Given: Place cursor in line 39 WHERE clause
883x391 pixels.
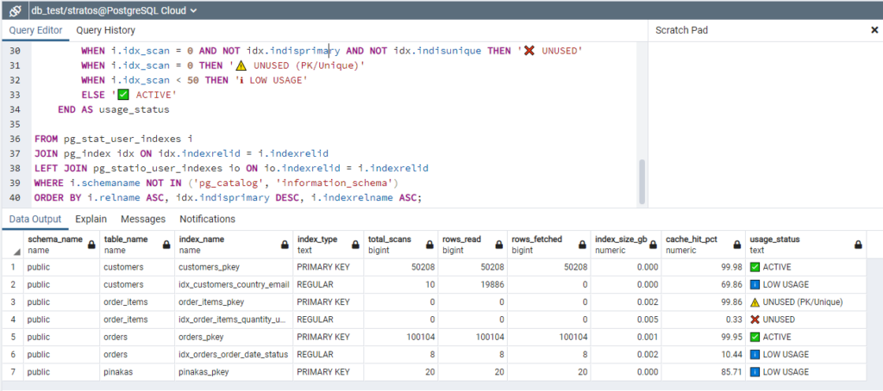Looking at the screenshot, I should tap(216, 183).
